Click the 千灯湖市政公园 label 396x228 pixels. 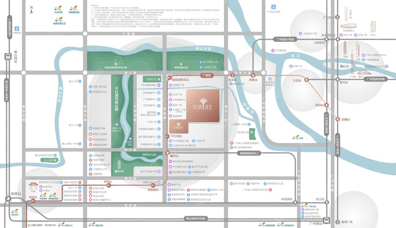pyautogui.click(x=117, y=99)
